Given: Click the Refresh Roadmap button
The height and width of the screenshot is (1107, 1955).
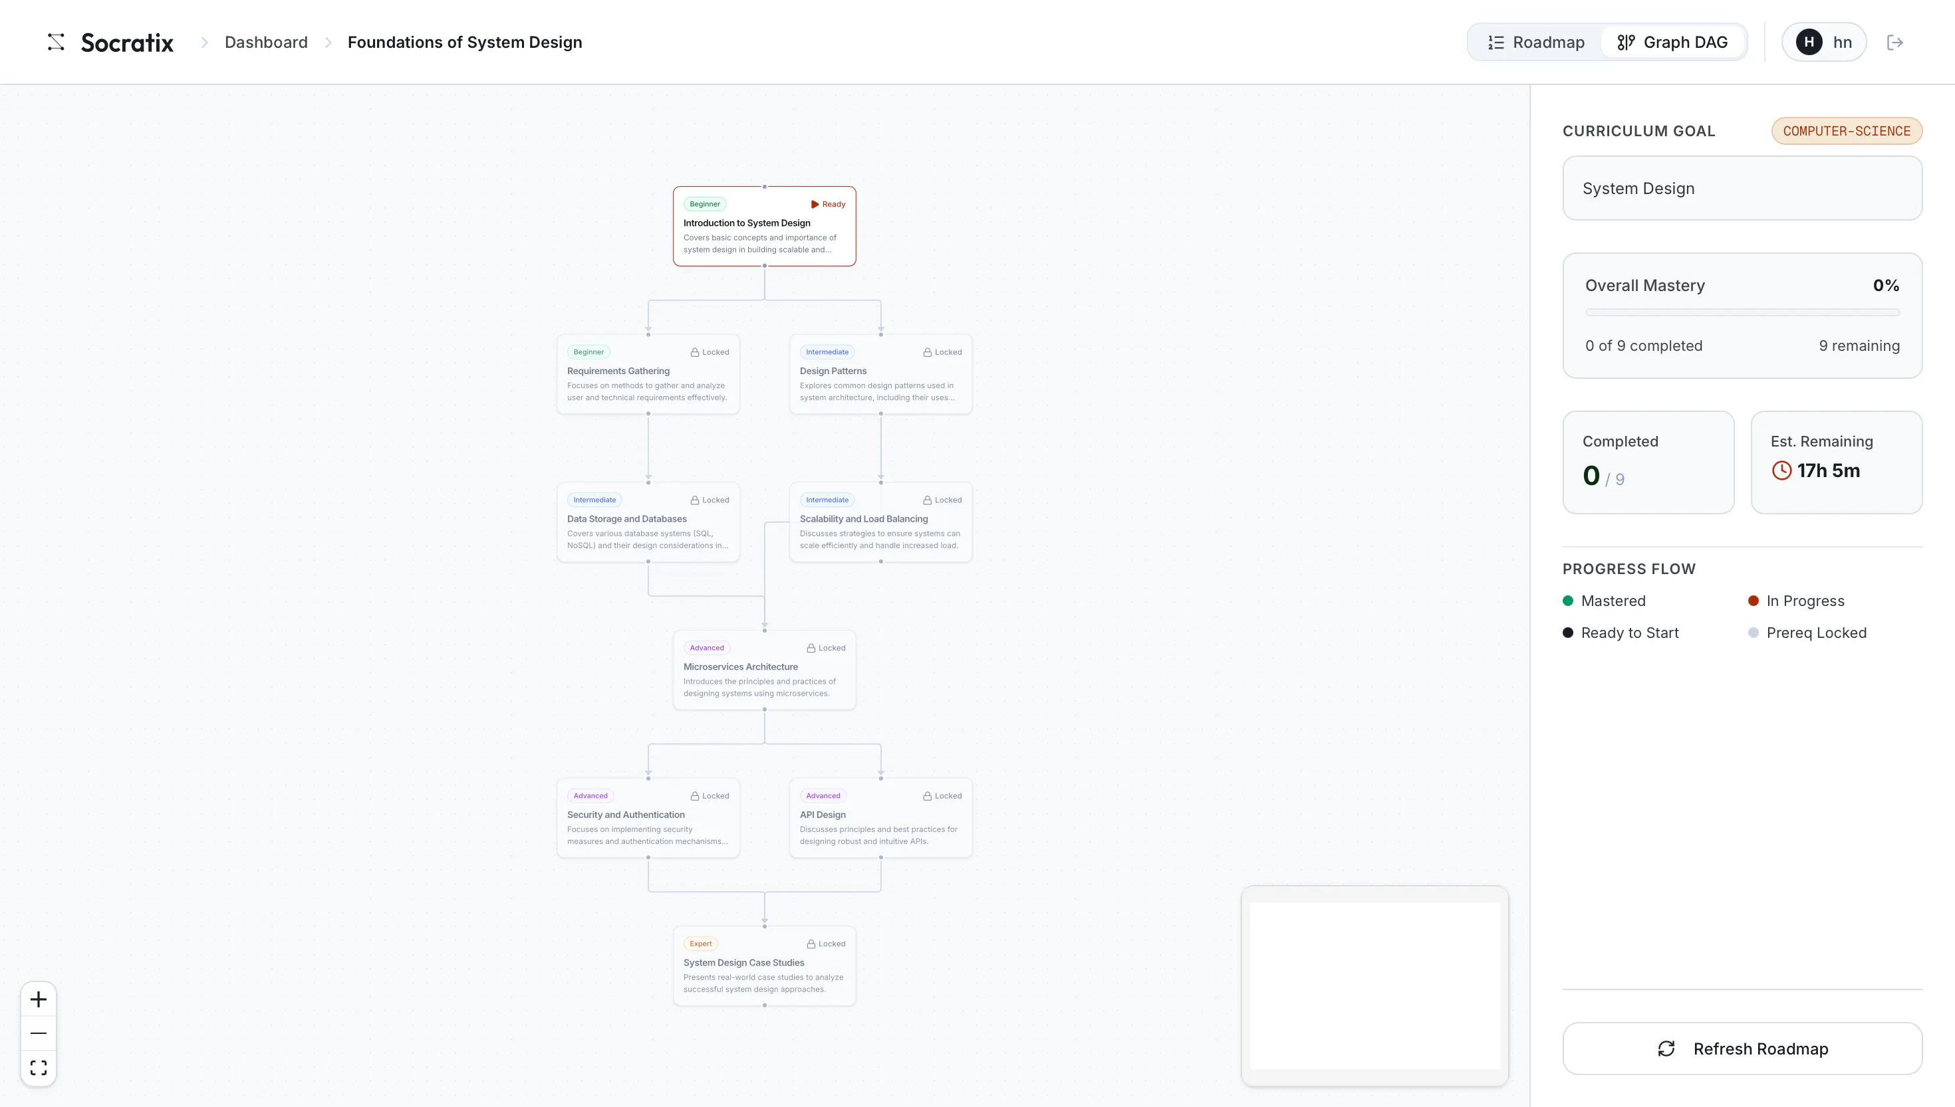Looking at the screenshot, I should (1742, 1049).
